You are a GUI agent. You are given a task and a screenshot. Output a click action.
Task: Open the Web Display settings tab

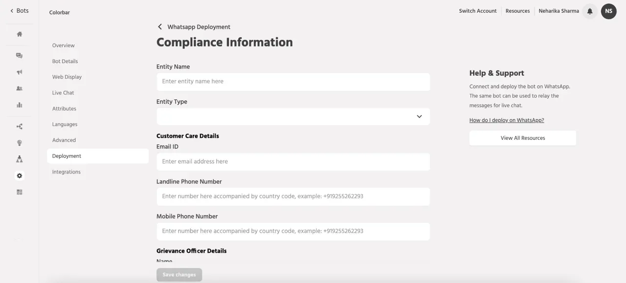pos(67,77)
